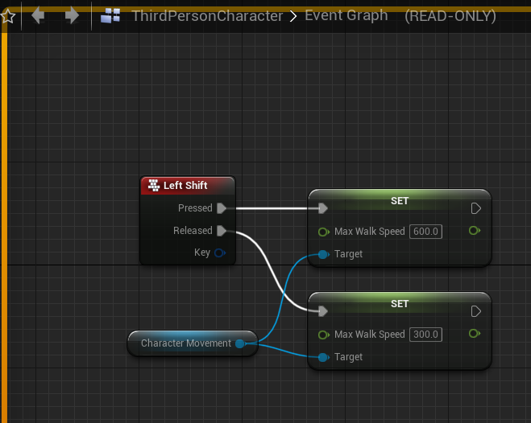Click the blueprint graph icon in breadcrumb
Image resolution: width=531 pixels, height=423 pixels.
(x=110, y=16)
